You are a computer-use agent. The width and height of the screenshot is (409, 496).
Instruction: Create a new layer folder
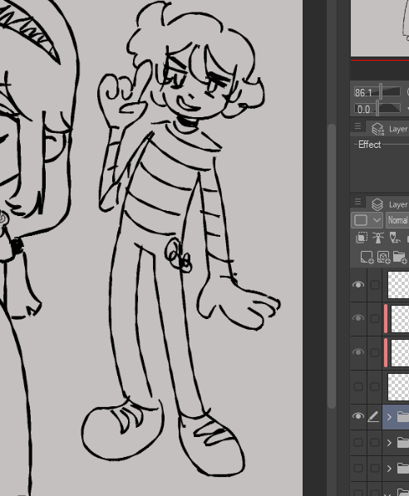coord(400,258)
